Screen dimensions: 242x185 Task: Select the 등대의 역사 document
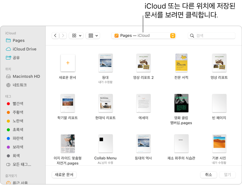point(143,143)
